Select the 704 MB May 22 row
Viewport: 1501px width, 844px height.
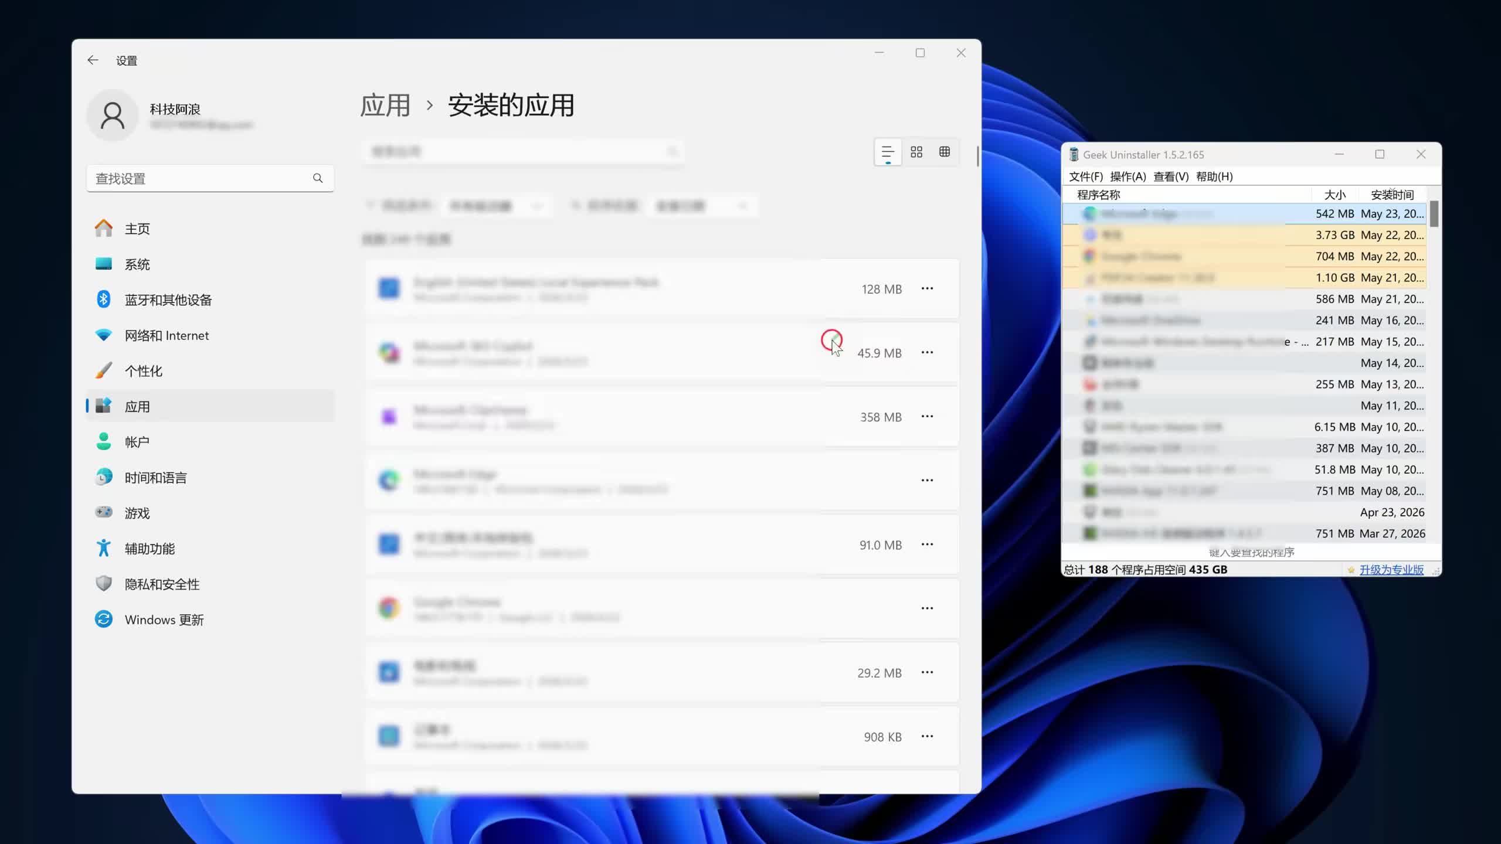[x=1244, y=256]
